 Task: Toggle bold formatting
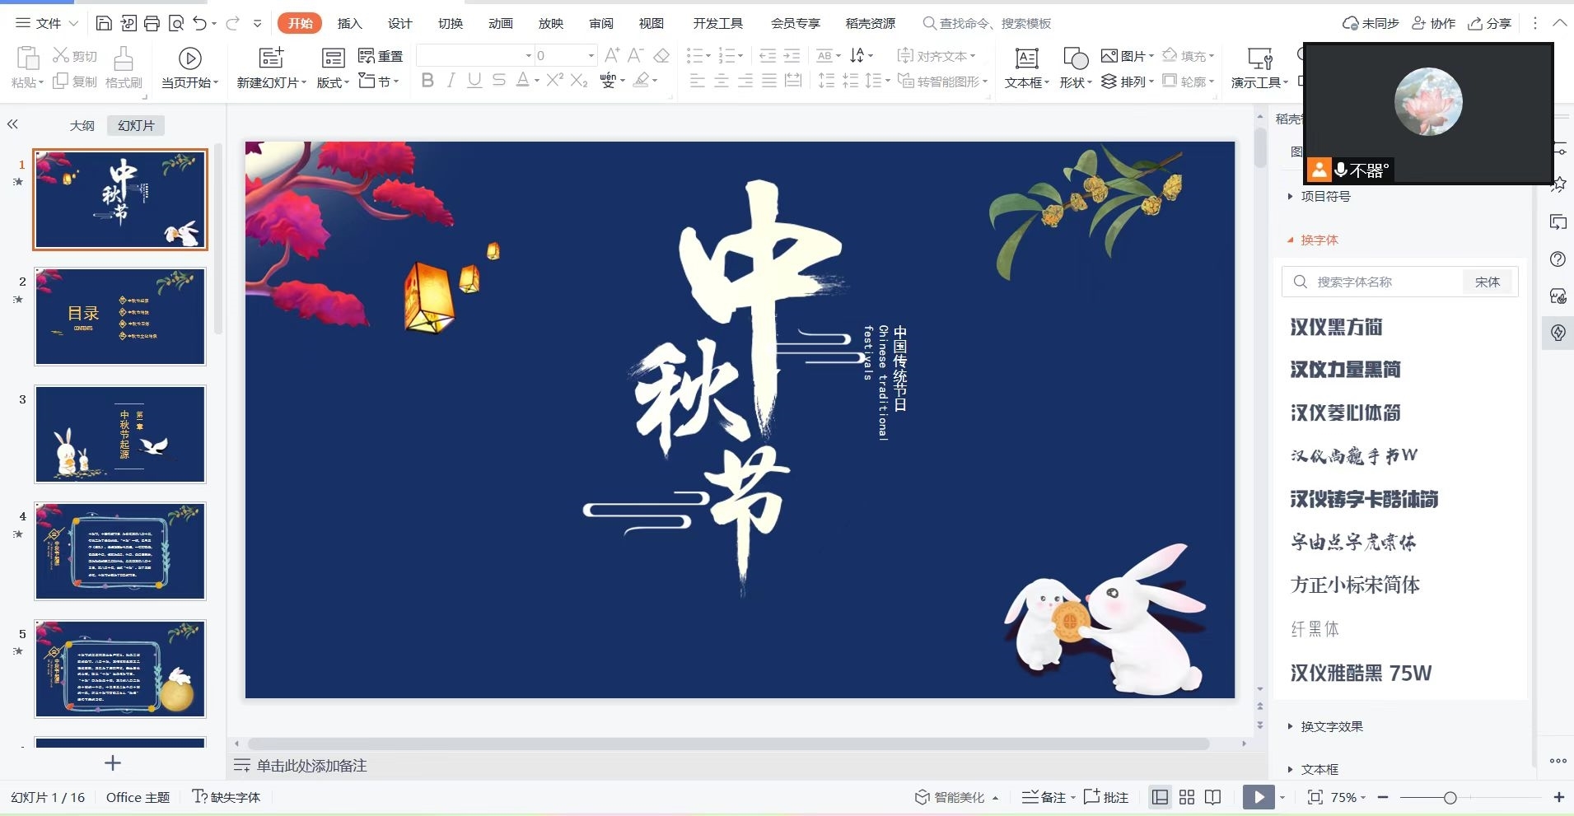coord(427,80)
